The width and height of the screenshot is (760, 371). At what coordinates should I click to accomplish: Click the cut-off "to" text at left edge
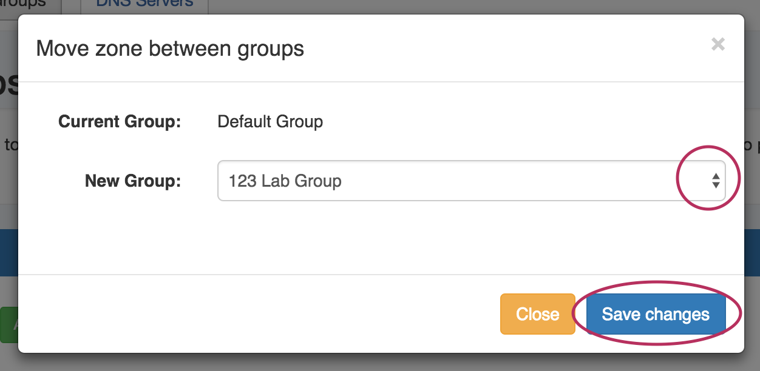(10, 145)
